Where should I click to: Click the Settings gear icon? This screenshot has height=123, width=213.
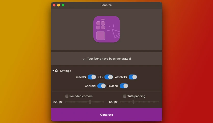click(x=56, y=71)
